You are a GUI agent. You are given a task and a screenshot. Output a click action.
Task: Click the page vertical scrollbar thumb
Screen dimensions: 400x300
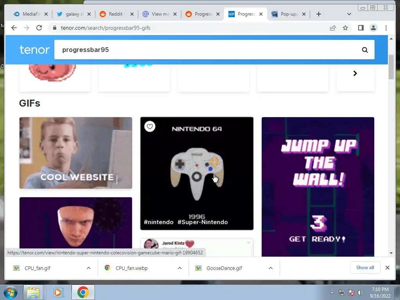[391, 67]
